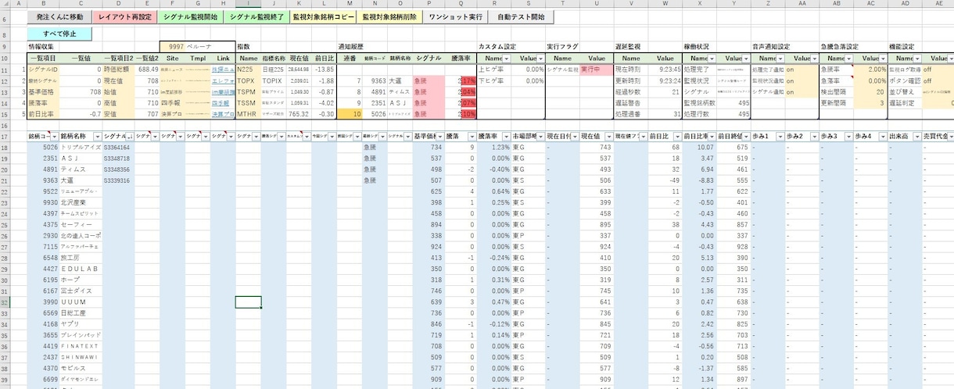Open Name filter in カスタム設定 table

coord(506,59)
